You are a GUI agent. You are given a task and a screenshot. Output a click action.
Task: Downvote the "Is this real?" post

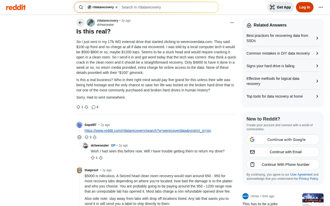point(86,107)
